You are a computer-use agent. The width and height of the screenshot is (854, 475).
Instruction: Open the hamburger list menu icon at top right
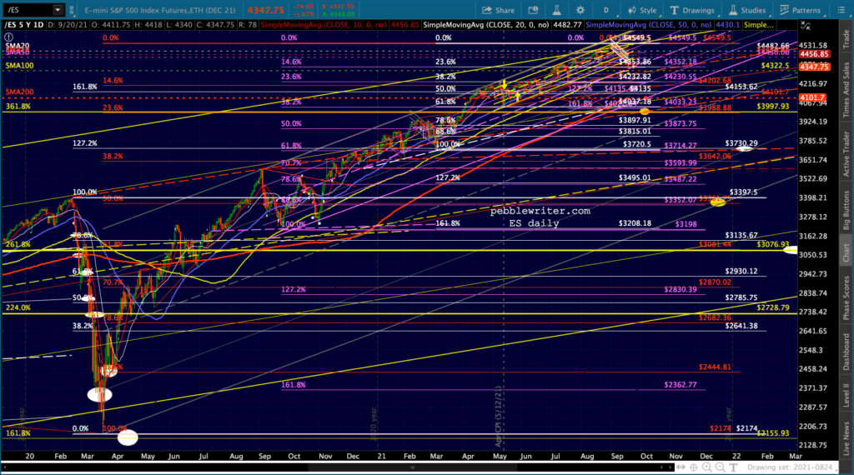[841, 10]
